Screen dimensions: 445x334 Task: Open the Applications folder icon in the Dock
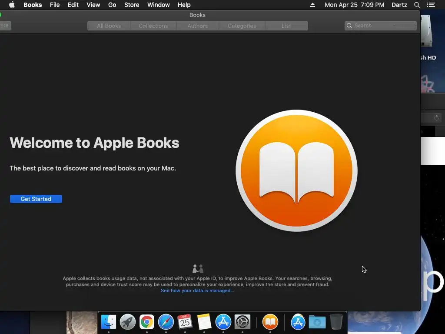tap(298, 322)
